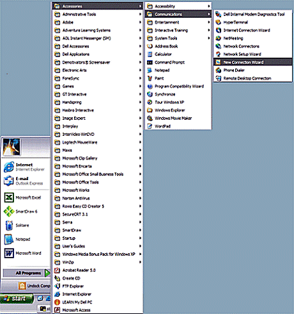
Task: Expand the Microsoft Works submenu arrow
Action: [x=140, y=190]
